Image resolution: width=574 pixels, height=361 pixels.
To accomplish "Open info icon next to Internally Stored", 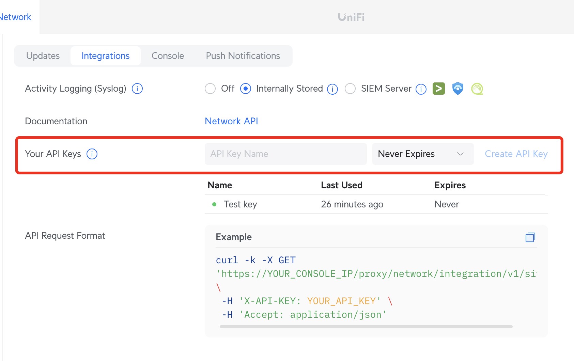I will coord(332,89).
